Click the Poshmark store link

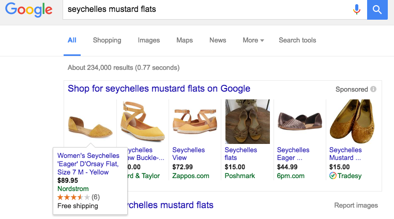[x=240, y=176]
